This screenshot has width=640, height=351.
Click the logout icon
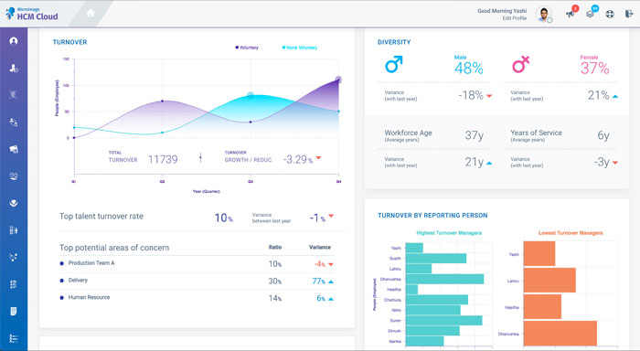[x=629, y=14]
